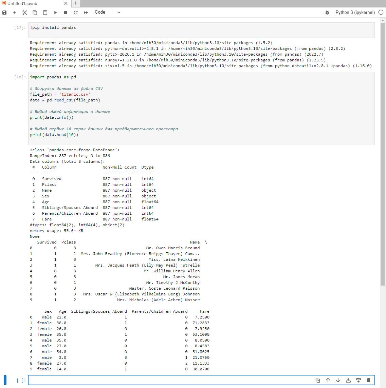This screenshot has width=386, height=388.
Task: Cut the selected cell with scissors icon
Action: click(x=25, y=13)
